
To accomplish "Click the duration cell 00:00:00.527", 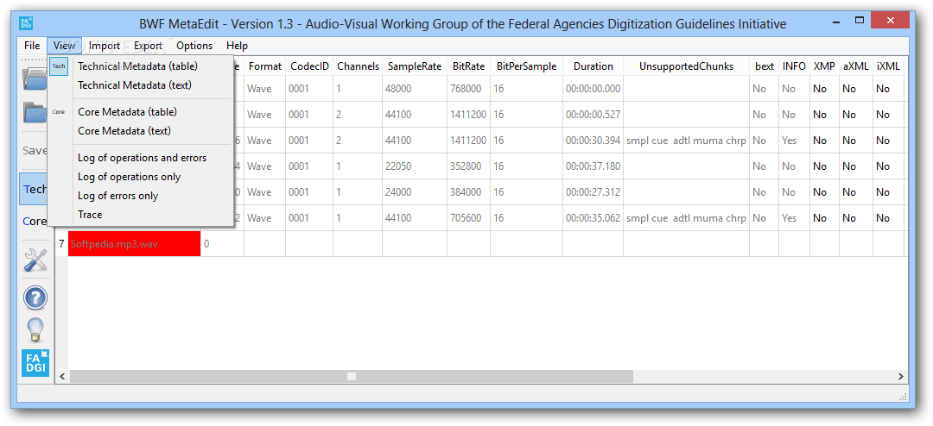I will 593,115.
